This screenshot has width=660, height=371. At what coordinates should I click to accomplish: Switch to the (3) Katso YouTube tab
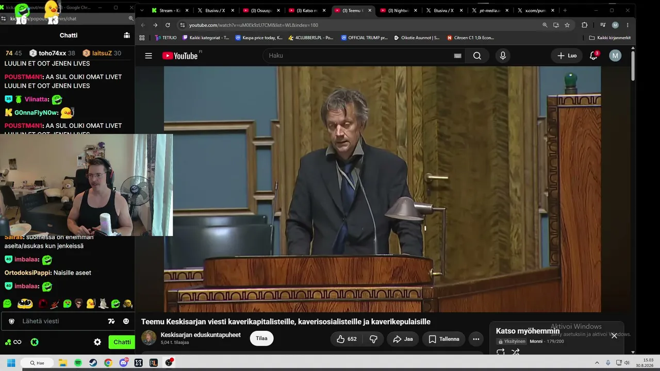click(307, 10)
